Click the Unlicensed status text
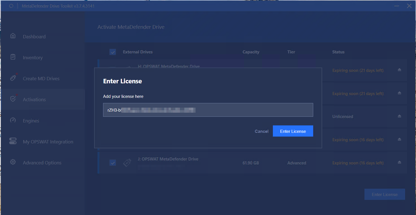 343,116
